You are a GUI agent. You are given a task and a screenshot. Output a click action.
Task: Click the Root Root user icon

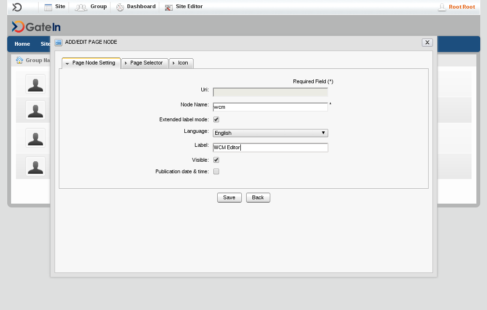[442, 7]
